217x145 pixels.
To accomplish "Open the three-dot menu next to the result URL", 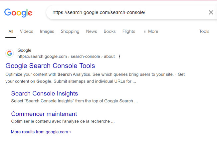I will click(119, 57).
